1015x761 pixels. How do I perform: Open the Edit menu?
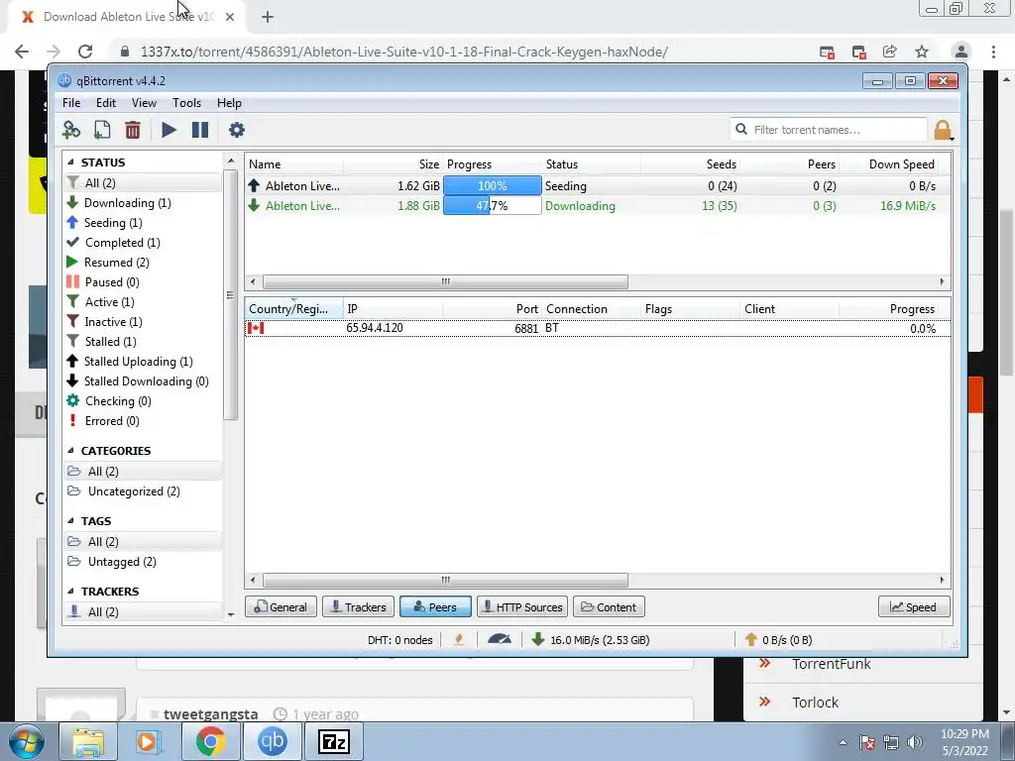pyautogui.click(x=105, y=103)
